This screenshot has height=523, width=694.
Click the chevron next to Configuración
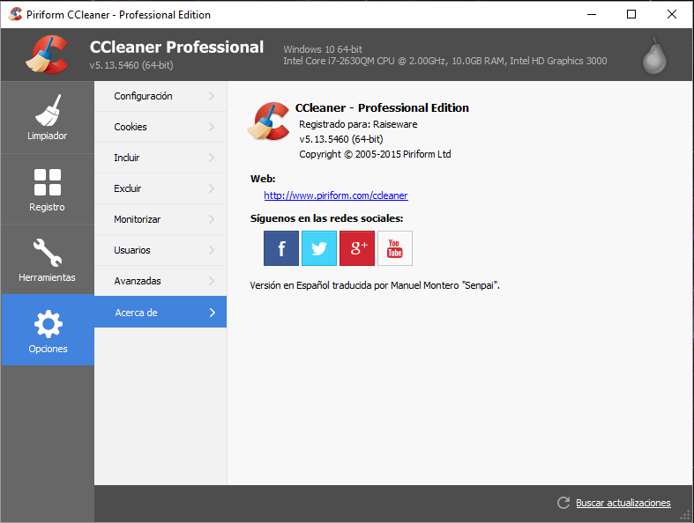click(212, 96)
